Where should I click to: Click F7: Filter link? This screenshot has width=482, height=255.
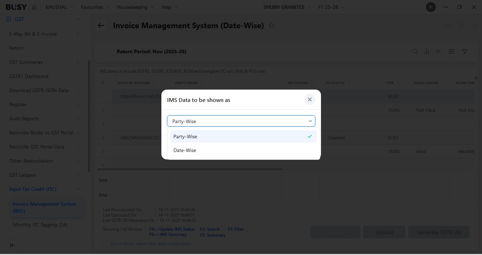[236, 229]
